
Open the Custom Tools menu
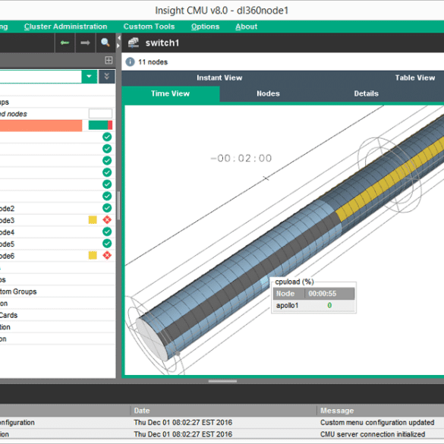tap(149, 27)
